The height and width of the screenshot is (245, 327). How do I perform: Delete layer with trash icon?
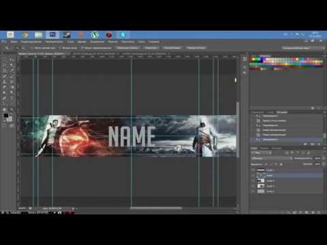319,212
